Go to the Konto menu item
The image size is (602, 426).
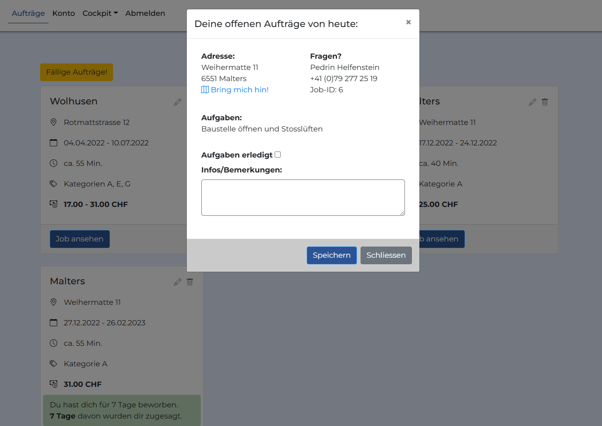pos(64,14)
